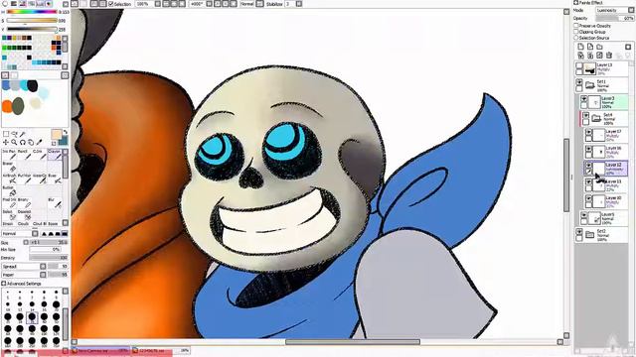Image resolution: width=636 pixels, height=357 pixels.
Task: Open the brush size multiplier dropdown
Action: click(26, 242)
